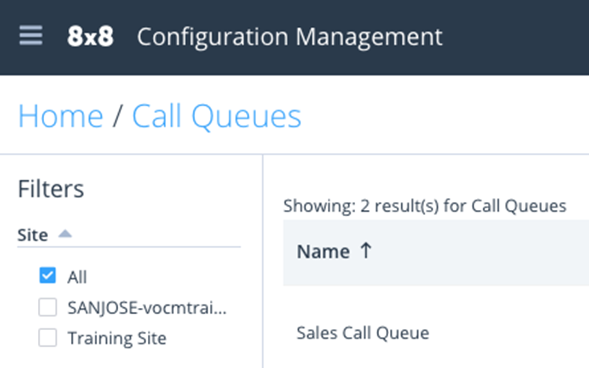
Task: Click the Configuration Management title
Action: pos(290,37)
